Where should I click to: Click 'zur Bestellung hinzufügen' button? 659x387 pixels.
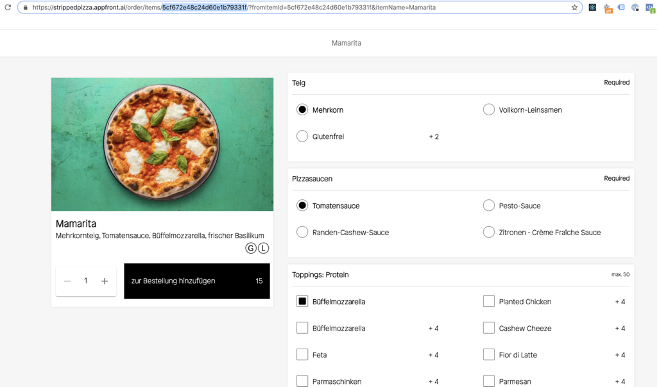pyautogui.click(x=197, y=281)
